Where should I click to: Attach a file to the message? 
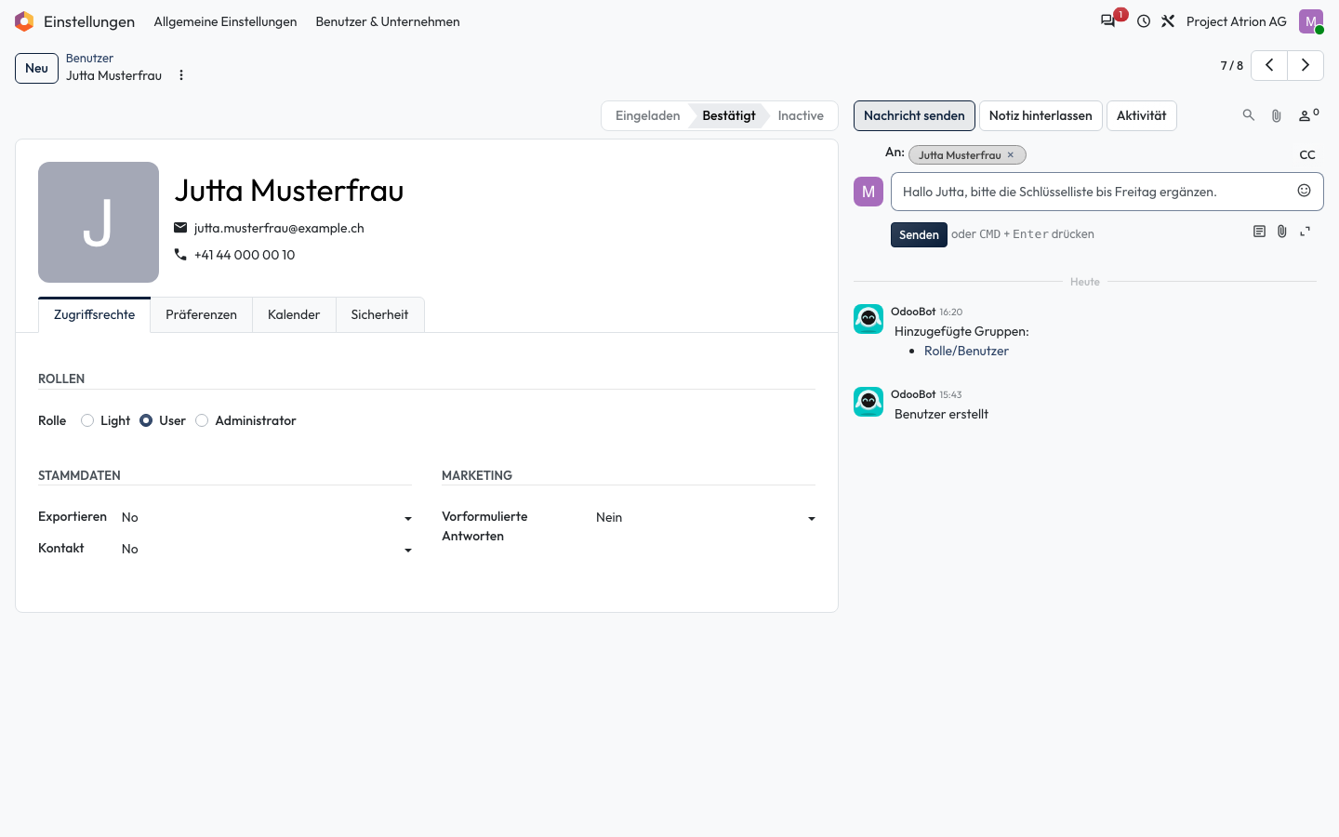[x=1282, y=232]
